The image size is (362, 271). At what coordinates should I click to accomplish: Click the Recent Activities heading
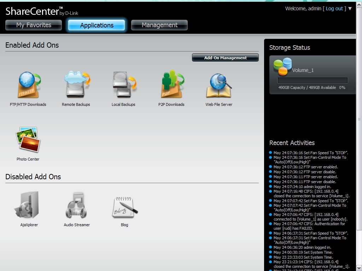(x=292, y=143)
